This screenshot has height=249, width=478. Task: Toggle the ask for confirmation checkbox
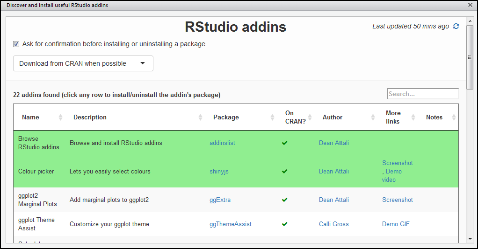coord(16,44)
